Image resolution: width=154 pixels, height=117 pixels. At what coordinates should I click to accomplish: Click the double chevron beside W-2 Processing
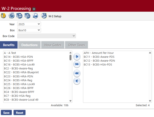coord(34,9)
